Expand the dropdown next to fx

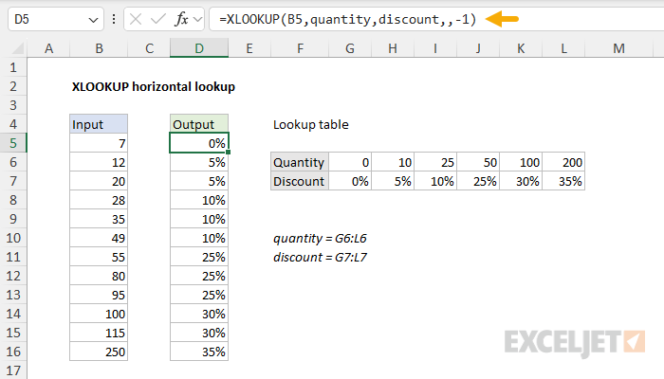(x=197, y=19)
